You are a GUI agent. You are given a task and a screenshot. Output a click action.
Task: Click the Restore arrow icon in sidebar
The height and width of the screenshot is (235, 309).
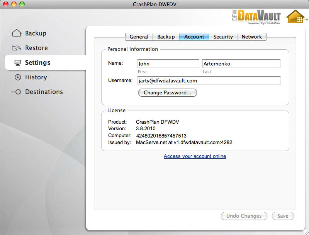point(17,48)
